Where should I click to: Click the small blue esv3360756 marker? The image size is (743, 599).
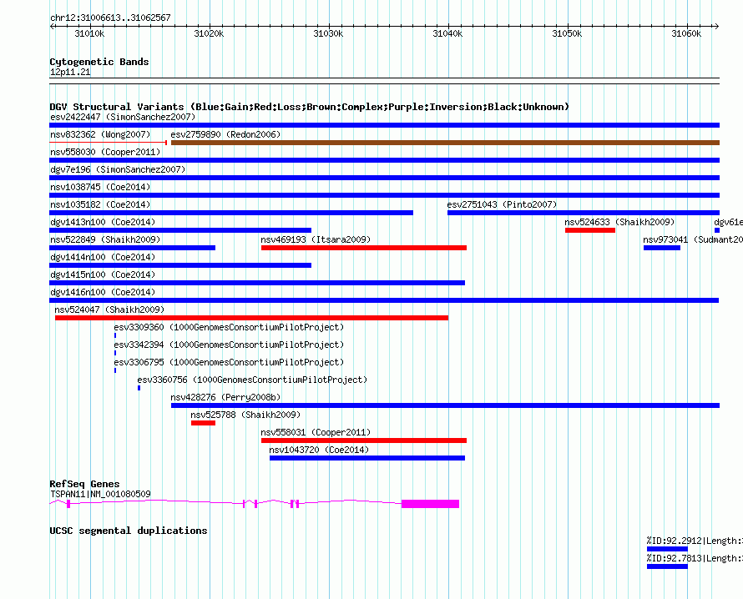coord(139,388)
